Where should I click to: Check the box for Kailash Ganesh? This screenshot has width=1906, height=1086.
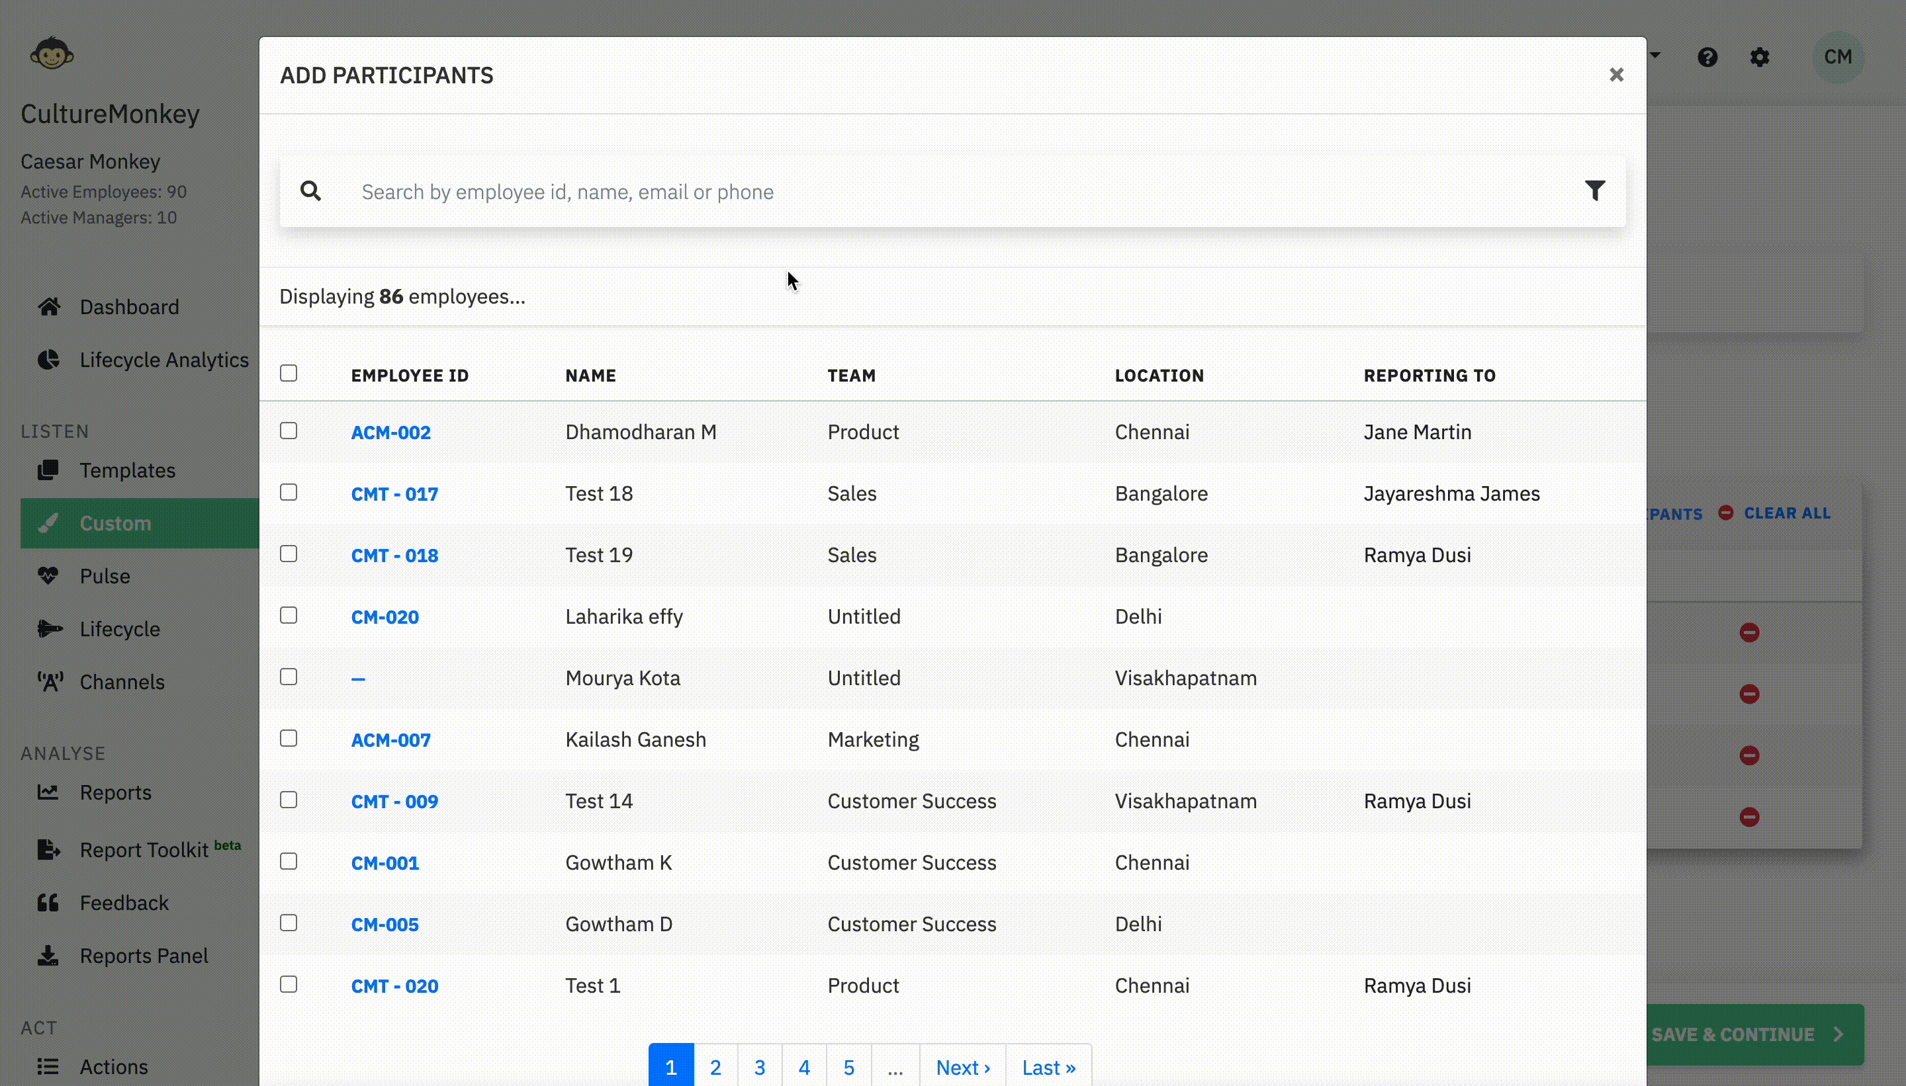click(289, 738)
